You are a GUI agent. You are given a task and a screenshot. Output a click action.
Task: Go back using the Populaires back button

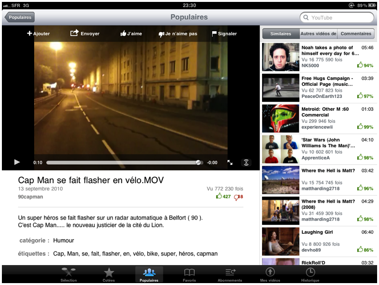pos(19,17)
